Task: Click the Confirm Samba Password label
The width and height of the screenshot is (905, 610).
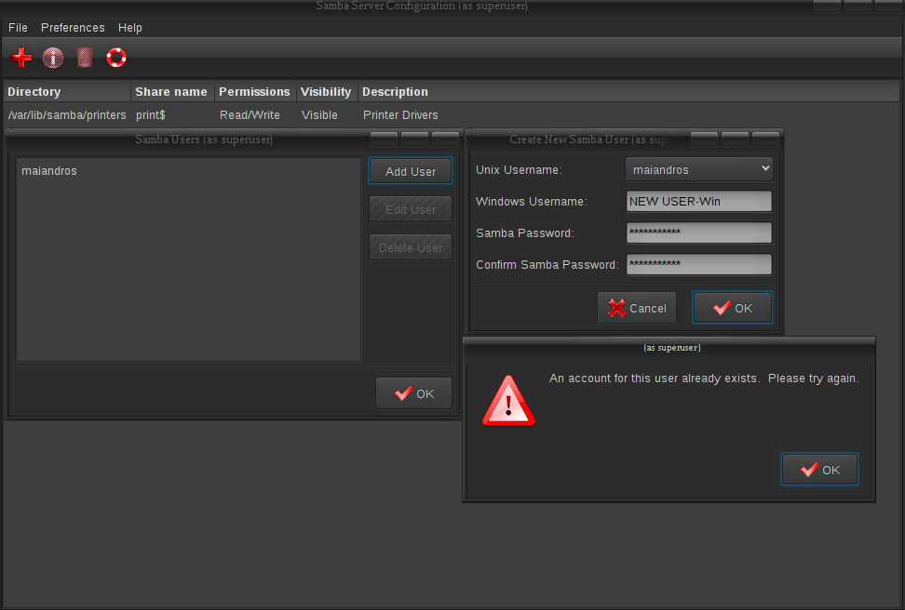Action: [x=547, y=265]
